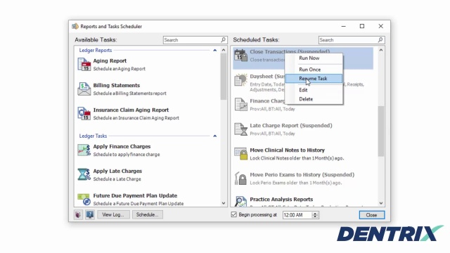This screenshot has height=253, width=450.
Task: Click the Move Perio Exams lock icon
Action: [x=240, y=179]
